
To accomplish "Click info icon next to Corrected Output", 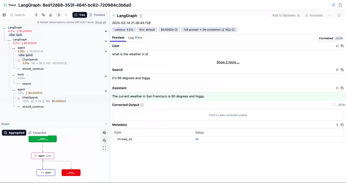I will click(x=142, y=105).
